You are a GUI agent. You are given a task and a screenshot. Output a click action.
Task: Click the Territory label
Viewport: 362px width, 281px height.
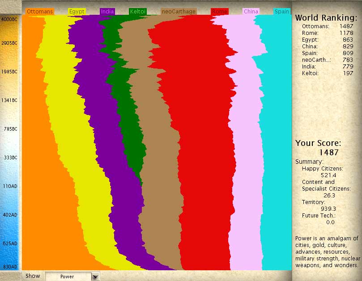[314, 202]
